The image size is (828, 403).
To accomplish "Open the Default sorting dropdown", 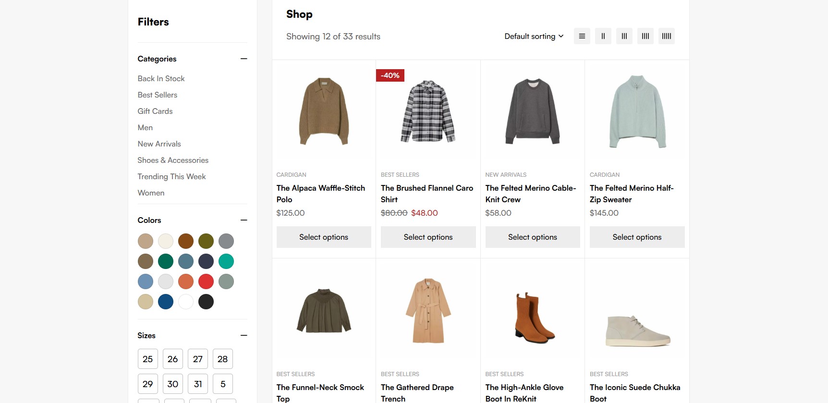I will coord(534,37).
